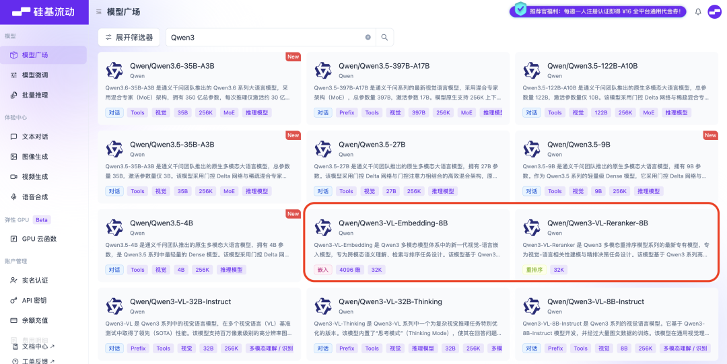
Task: Click the Qwen3-VL-Reranker-8B model logo
Action: pos(532,227)
